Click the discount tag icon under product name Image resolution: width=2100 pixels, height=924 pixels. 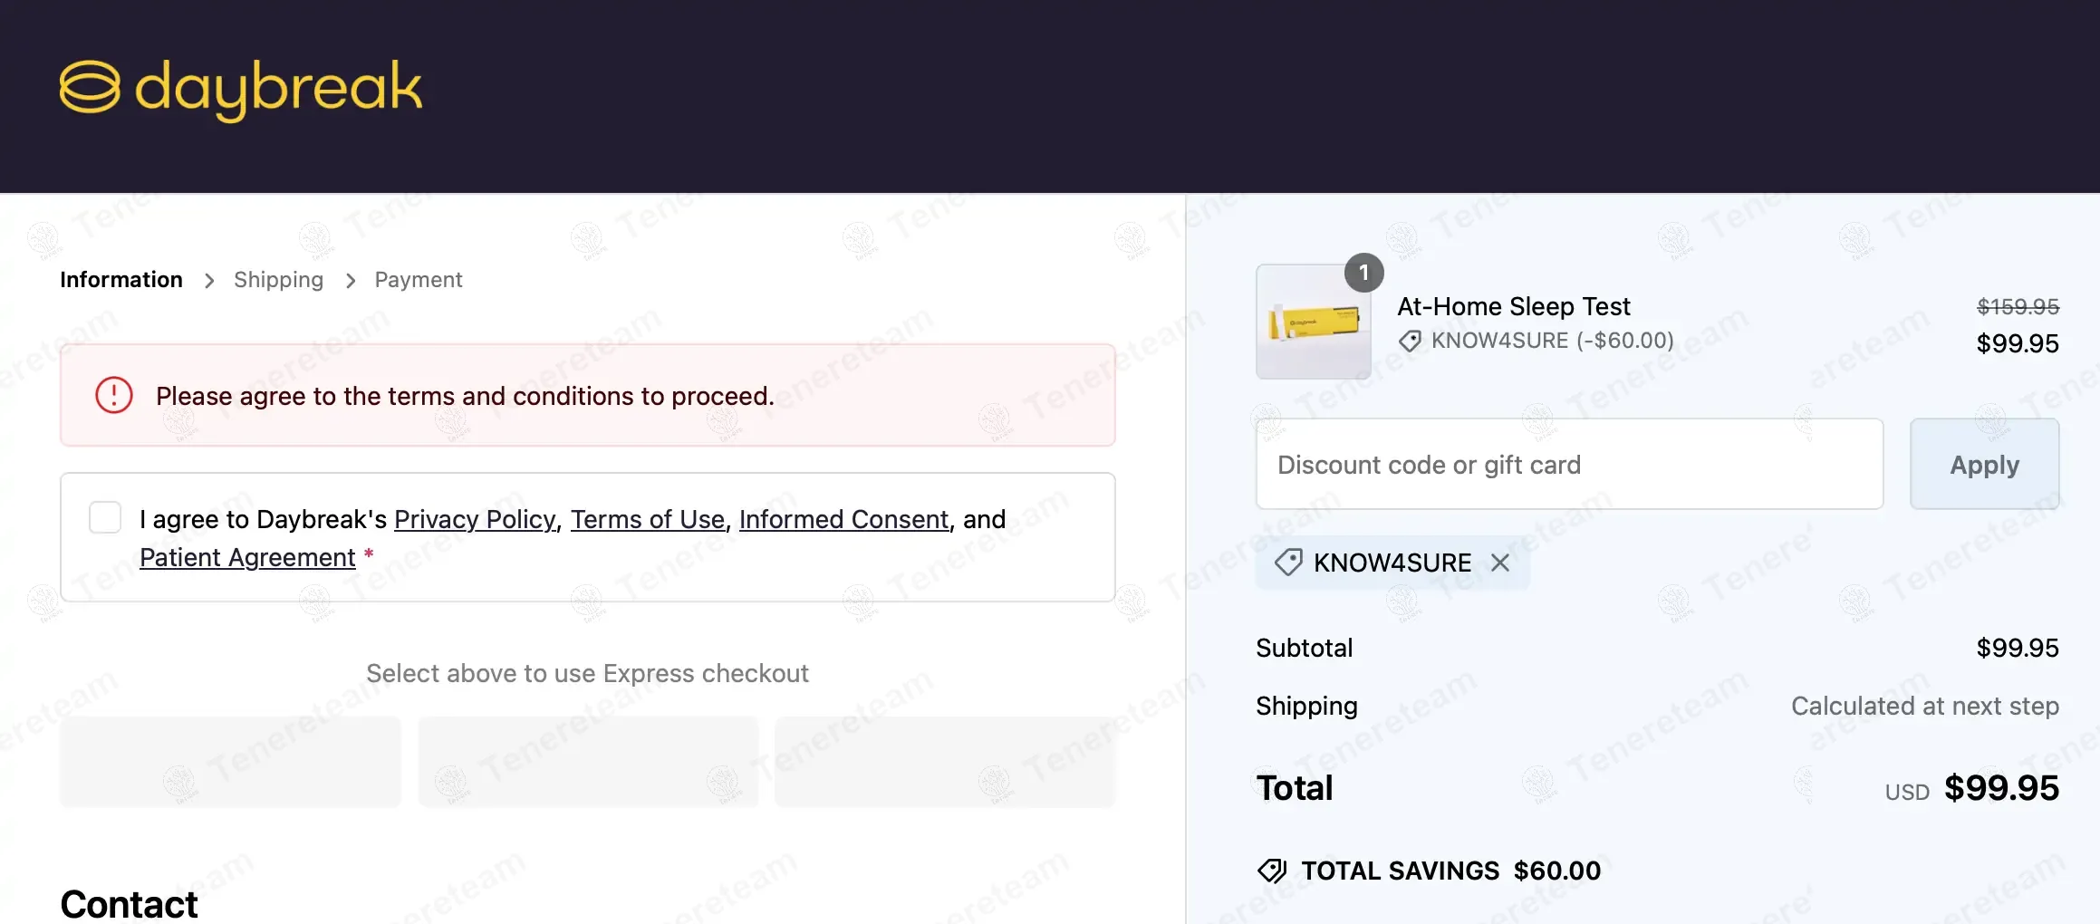click(x=1410, y=342)
